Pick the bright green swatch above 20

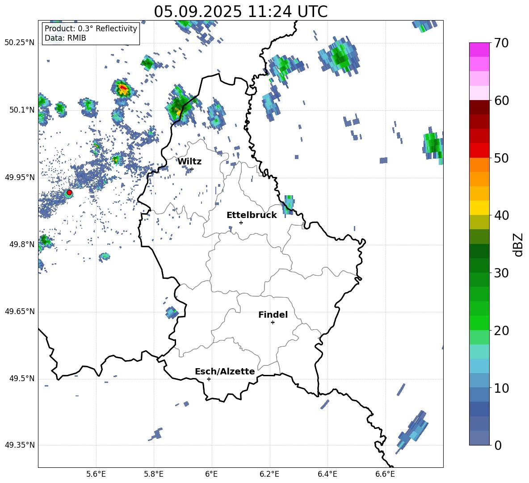click(479, 323)
